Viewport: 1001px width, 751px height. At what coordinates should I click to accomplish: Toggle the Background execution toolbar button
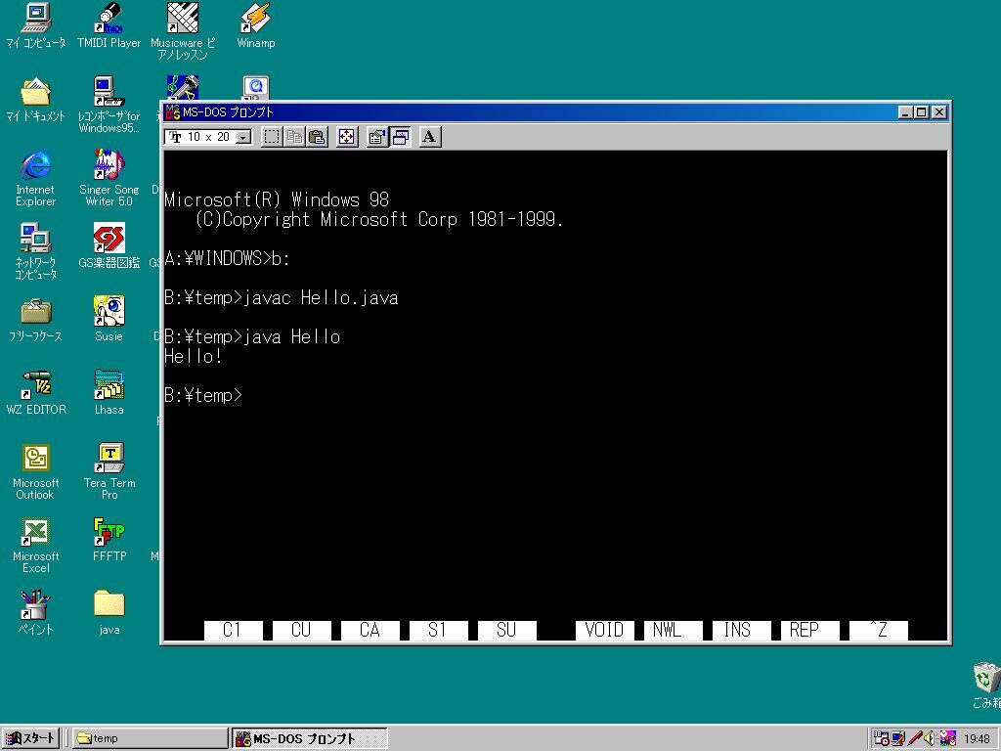pos(400,137)
